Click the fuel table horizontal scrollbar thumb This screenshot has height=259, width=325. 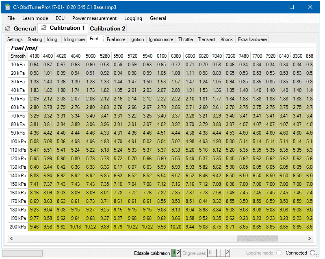[x=258, y=239]
